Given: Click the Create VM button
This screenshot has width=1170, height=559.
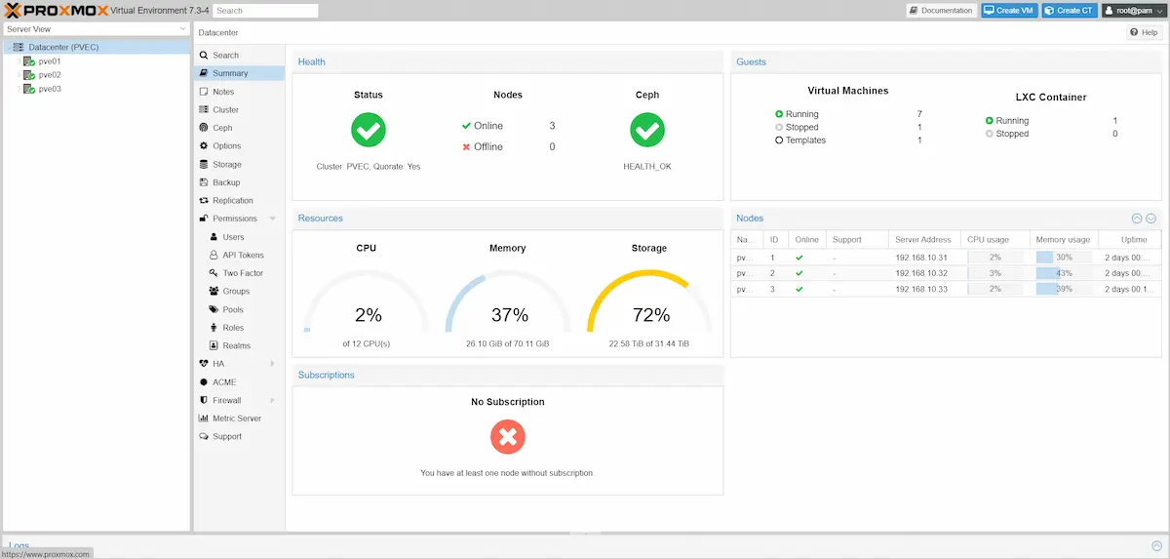Looking at the screenshot, I should click(1008, 11).
